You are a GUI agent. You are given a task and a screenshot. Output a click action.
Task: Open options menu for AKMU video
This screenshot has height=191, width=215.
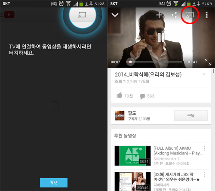coord(205,148)
